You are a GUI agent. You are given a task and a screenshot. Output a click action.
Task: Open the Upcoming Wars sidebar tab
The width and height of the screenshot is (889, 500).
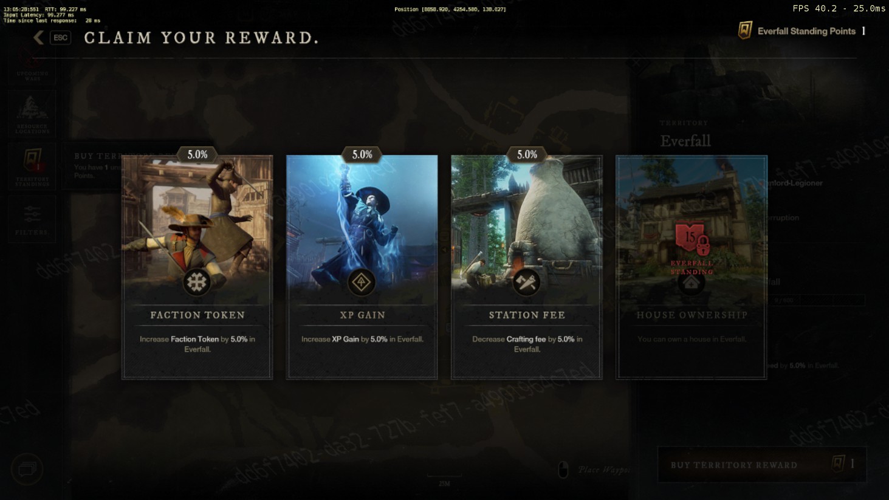[32, 67]
